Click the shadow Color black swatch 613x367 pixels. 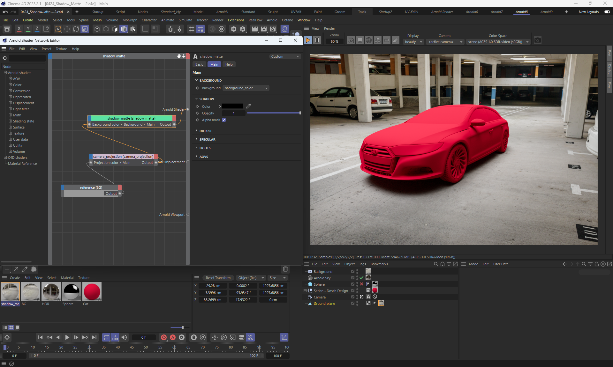pos(232,106)
